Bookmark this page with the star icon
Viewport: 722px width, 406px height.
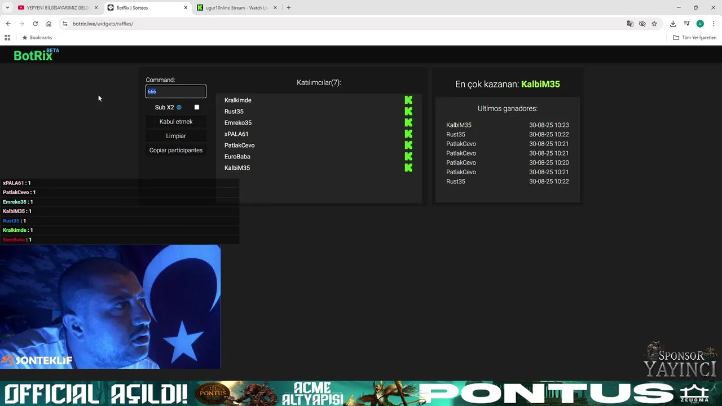[654, 24]
